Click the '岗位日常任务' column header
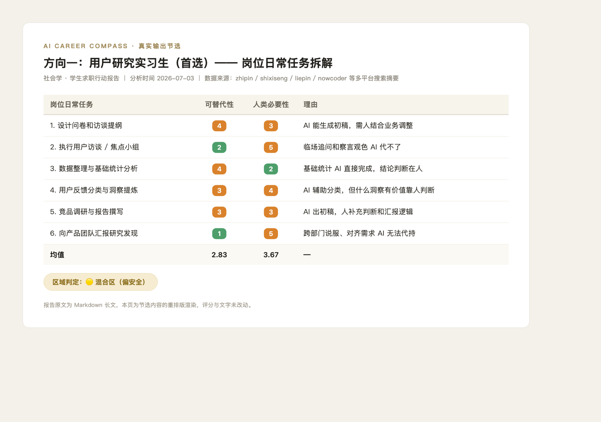The width and height of the screenshot is (601, 422). 71,105
